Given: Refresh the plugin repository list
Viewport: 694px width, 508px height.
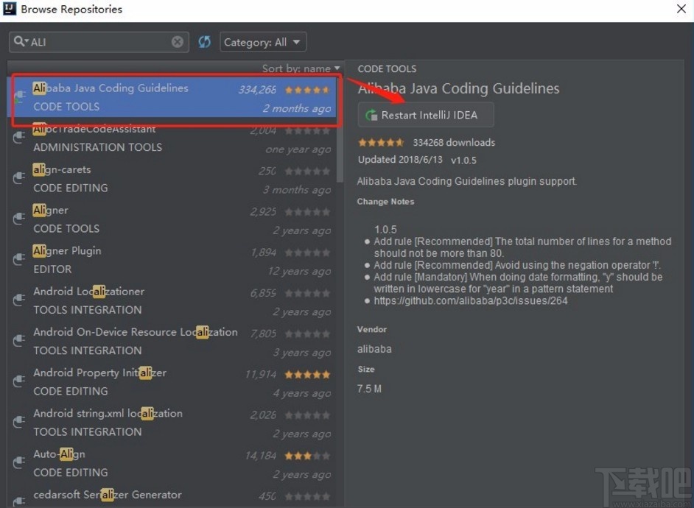Looking at the screenshot, I should [204, 42].
